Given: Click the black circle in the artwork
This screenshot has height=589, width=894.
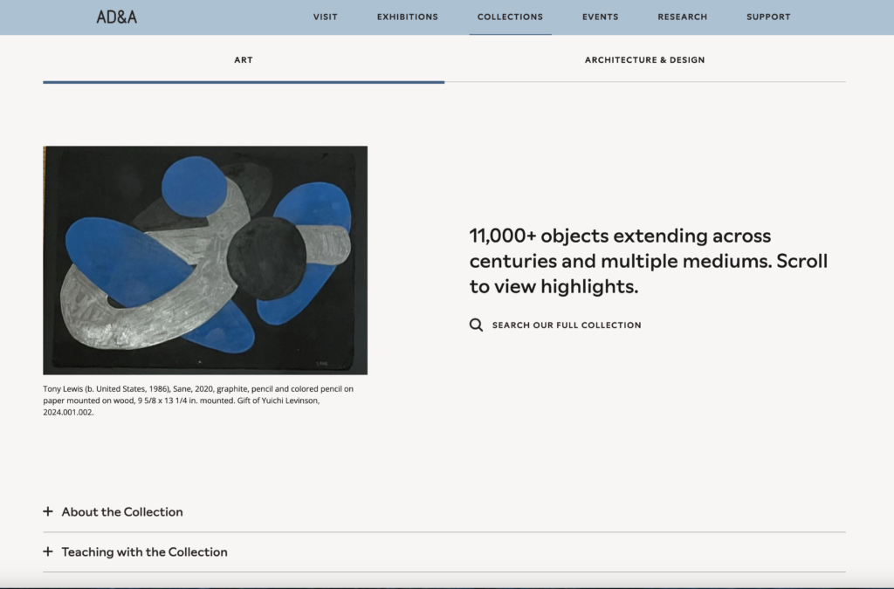Looking at the screenshot, I should [x=265, y=258].
